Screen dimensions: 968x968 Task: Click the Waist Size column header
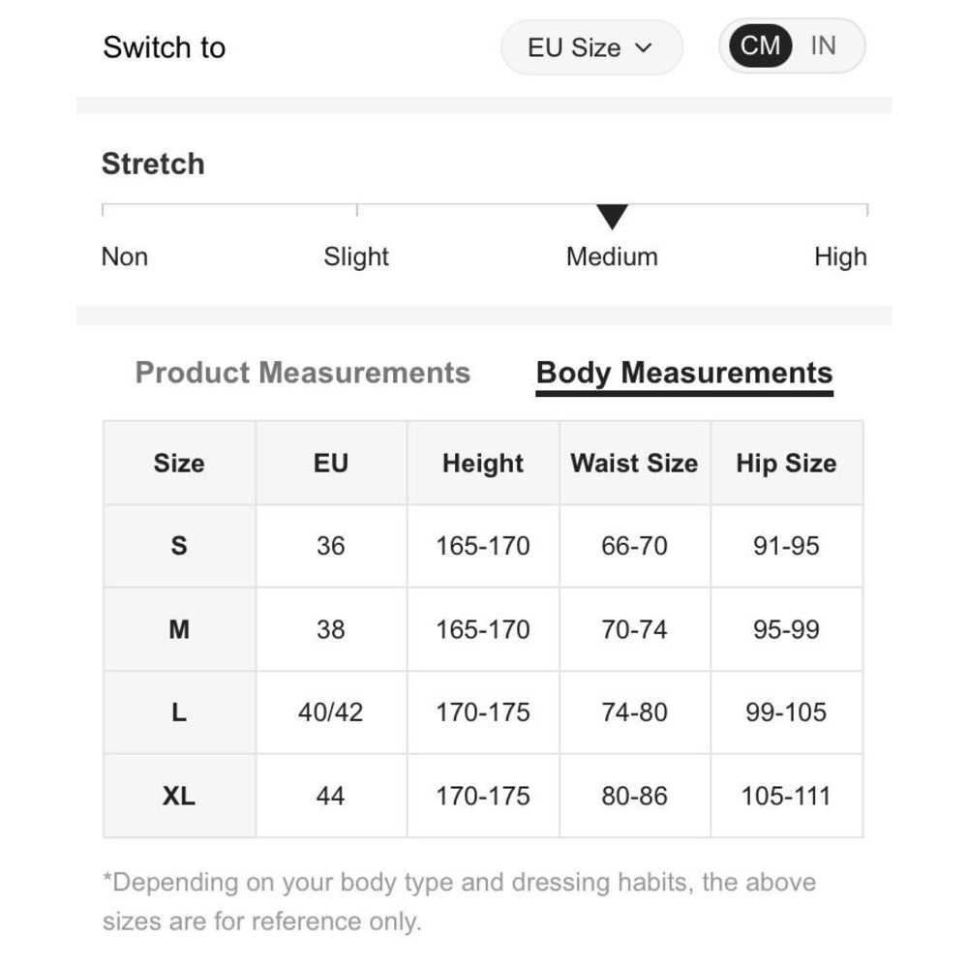634,463
